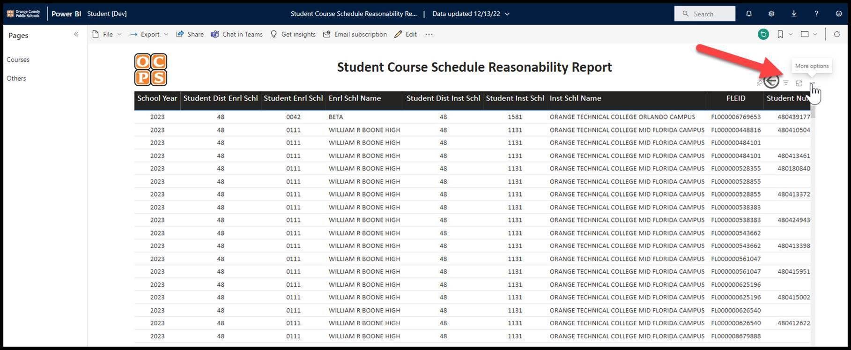851x350 pixels.
Task: Expand the View dropdown chevron
Action: coord(815,34)
